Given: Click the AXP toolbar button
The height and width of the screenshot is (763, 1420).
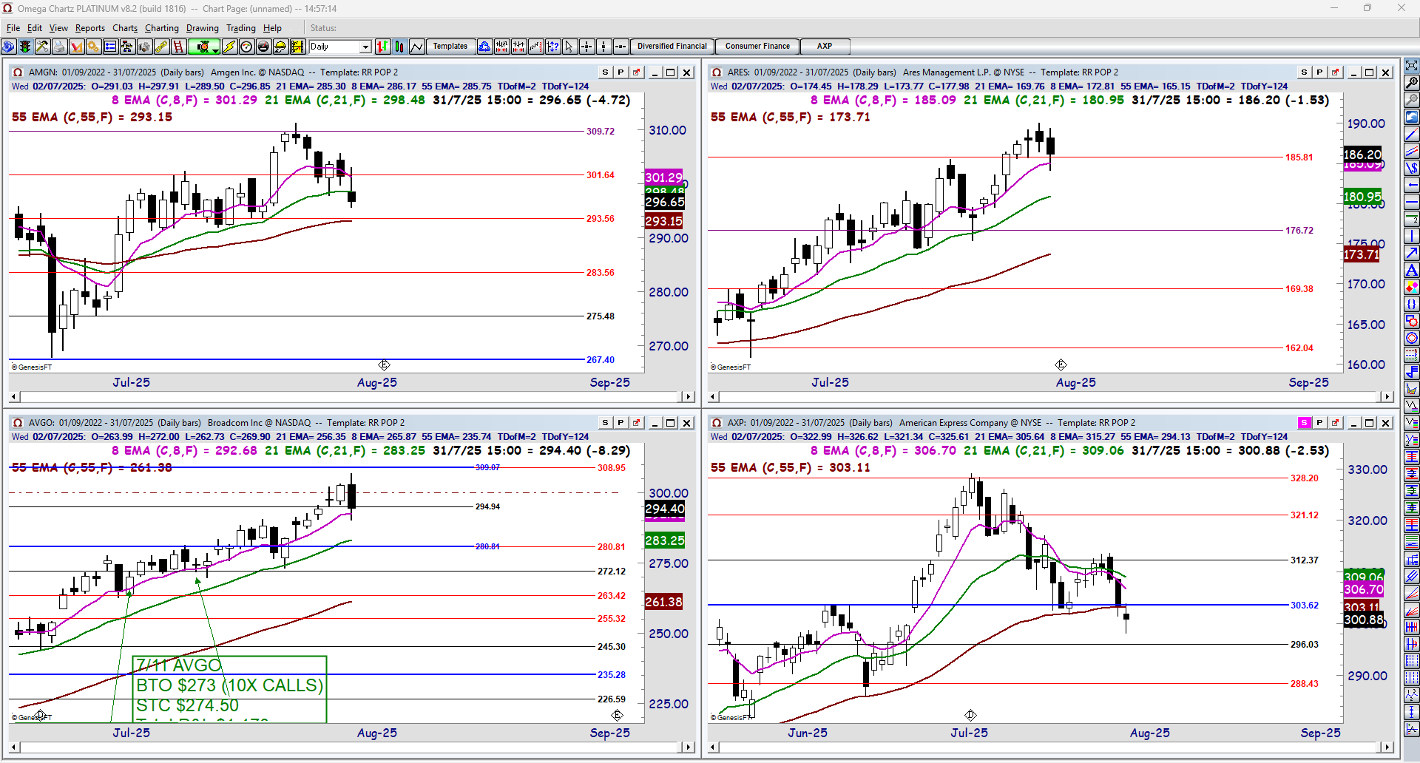Looking at the screenshot, I should 825,47.
